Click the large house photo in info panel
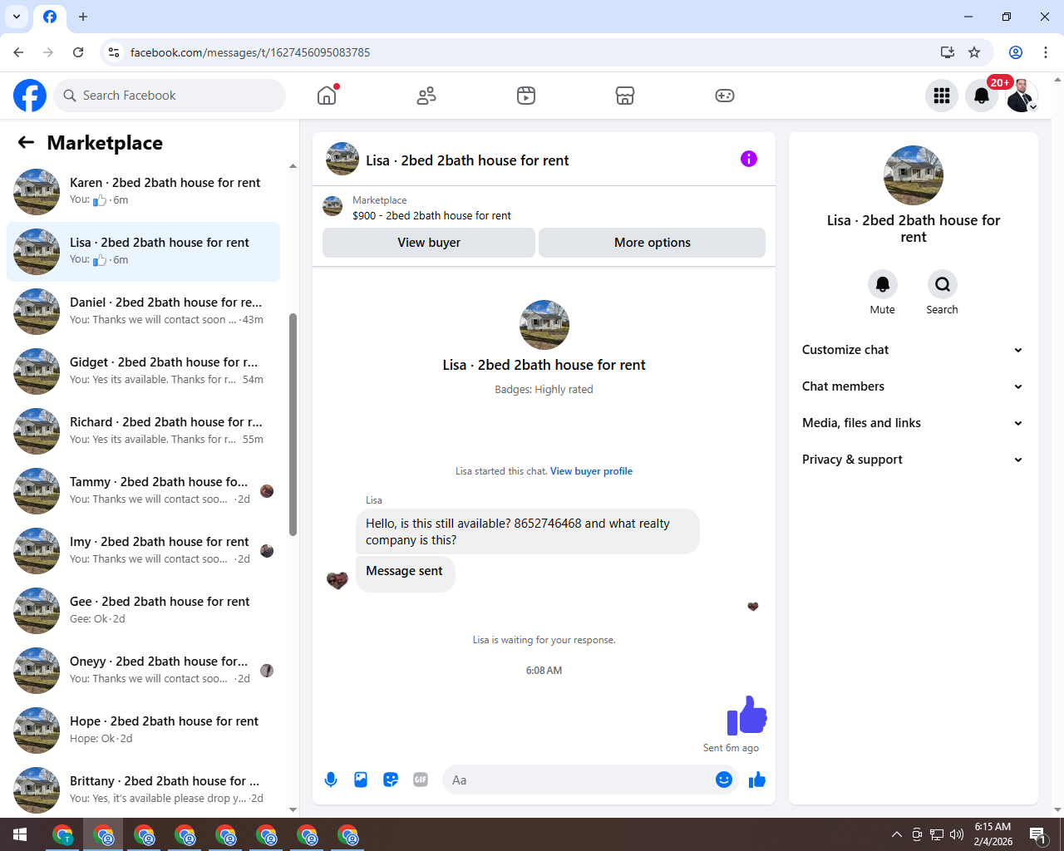The height and width of the screenshot is (851, 1064). 914,175
